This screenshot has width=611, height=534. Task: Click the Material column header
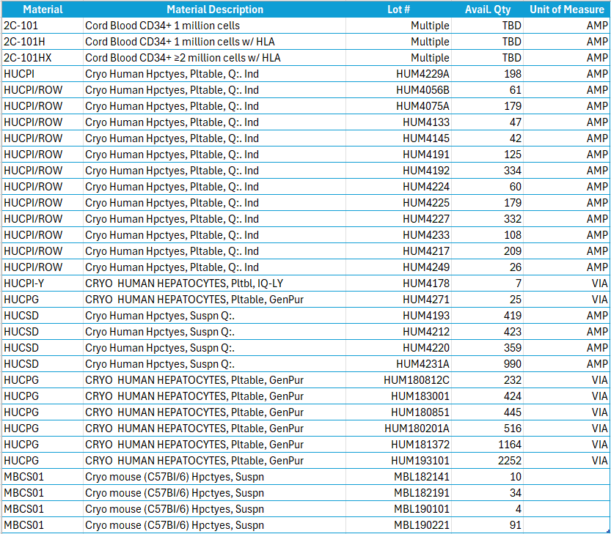(43, 10)
